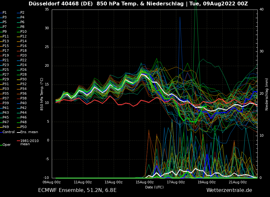270x197 pixels.
Task: Click the Wetterzentrale.de text
Action: (229, 190)
